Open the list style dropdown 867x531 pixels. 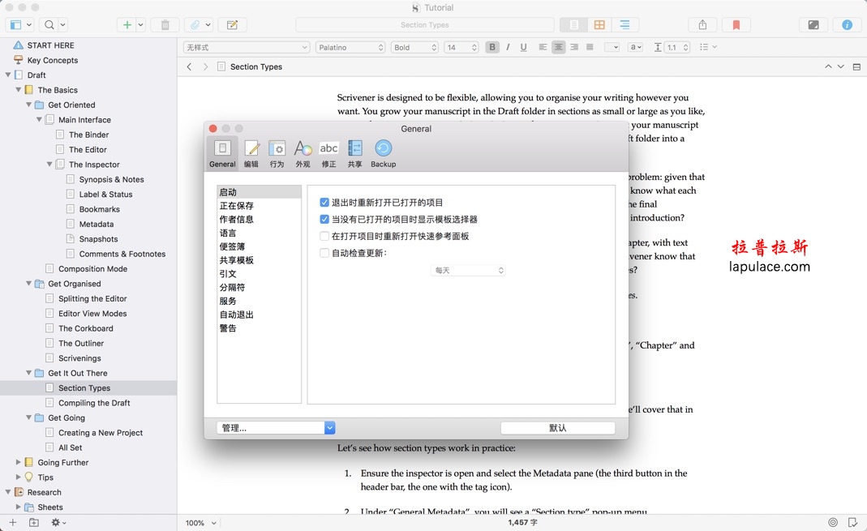pyautogui.click(x=708, y=48)
